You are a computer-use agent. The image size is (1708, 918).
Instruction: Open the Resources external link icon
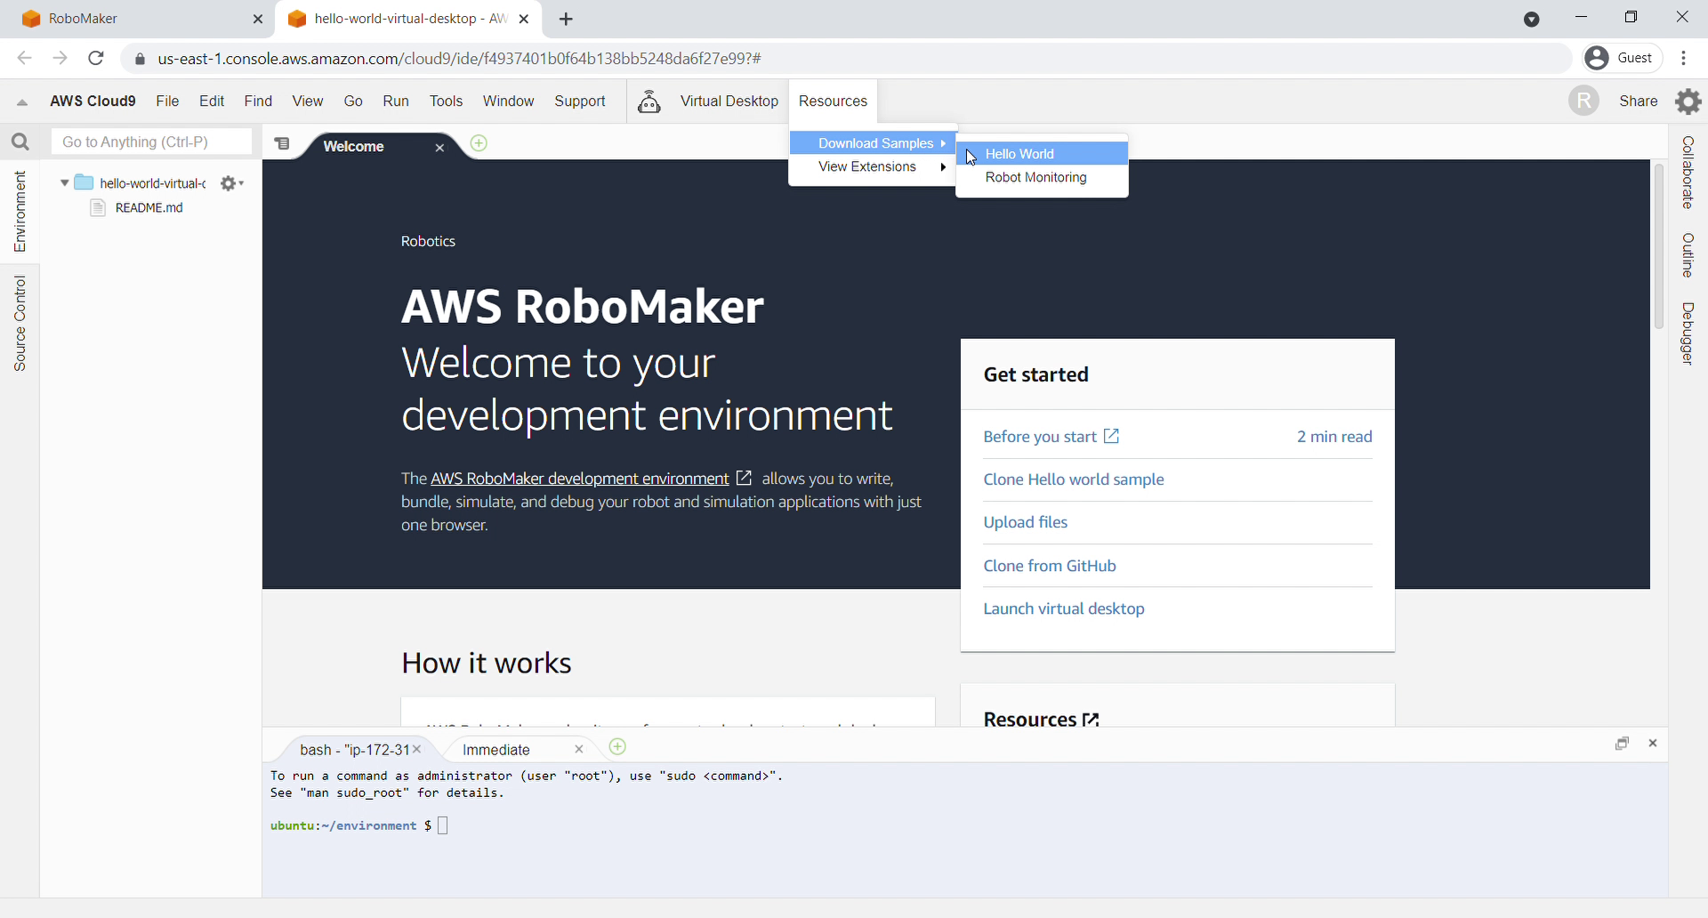[x=1092, y=720]
